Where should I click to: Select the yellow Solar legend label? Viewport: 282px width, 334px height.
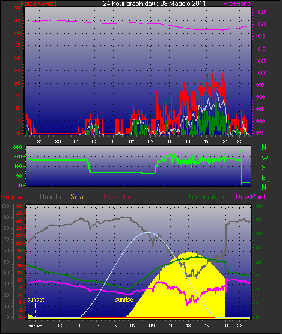(x=78, y=197)
